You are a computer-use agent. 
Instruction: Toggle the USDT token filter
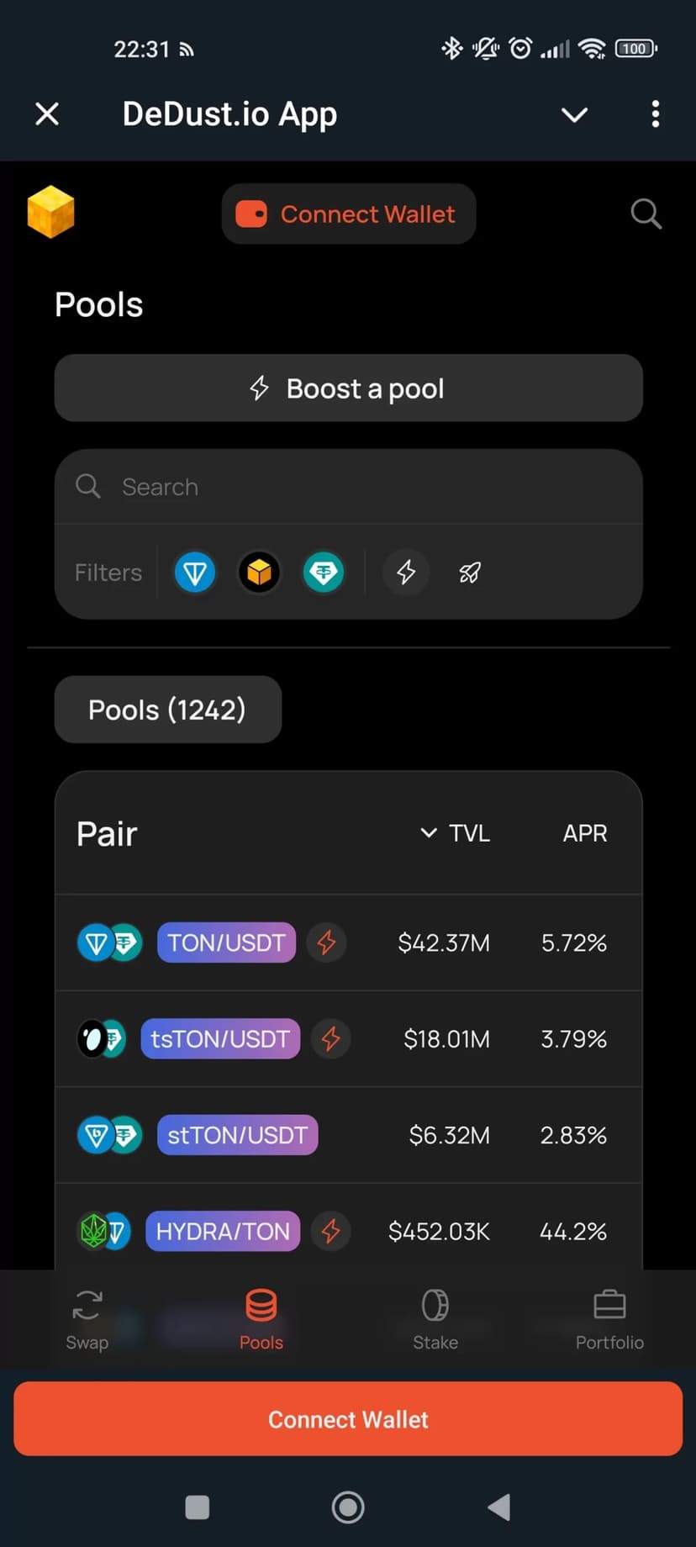pos(324,573)
